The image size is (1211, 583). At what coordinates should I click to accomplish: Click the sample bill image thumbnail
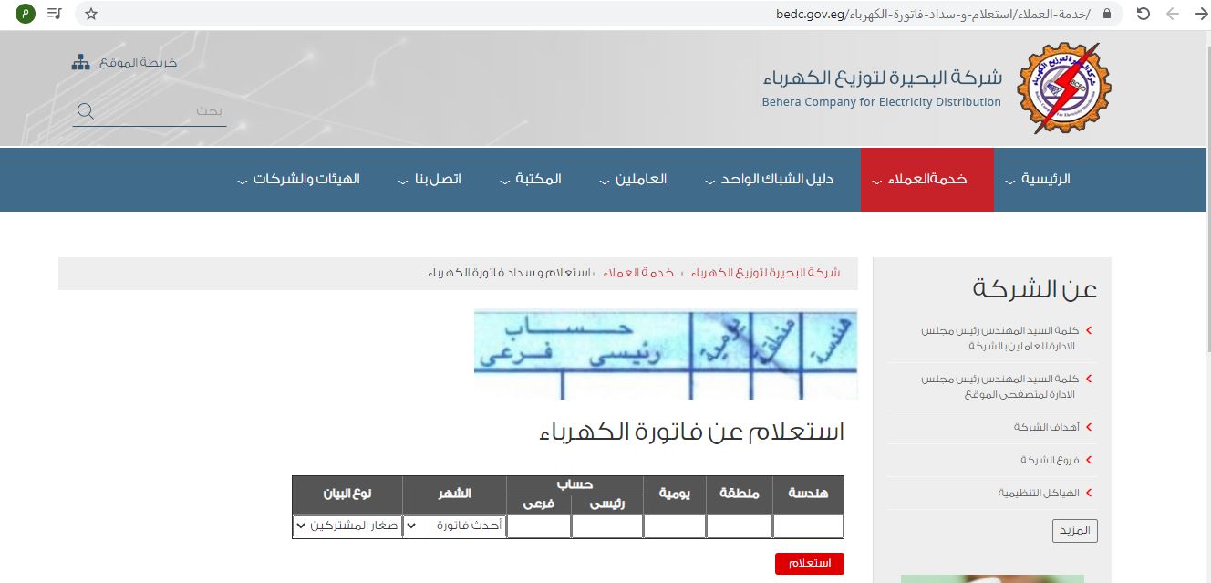click(666, 354)
